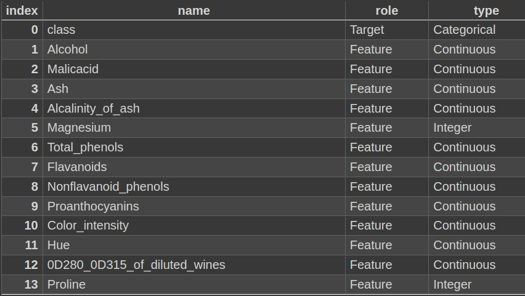Image resolution: width=525 pixels, height=296 pixels.
Task: Select the 'Ash' name cell
Action: point(58,89)
